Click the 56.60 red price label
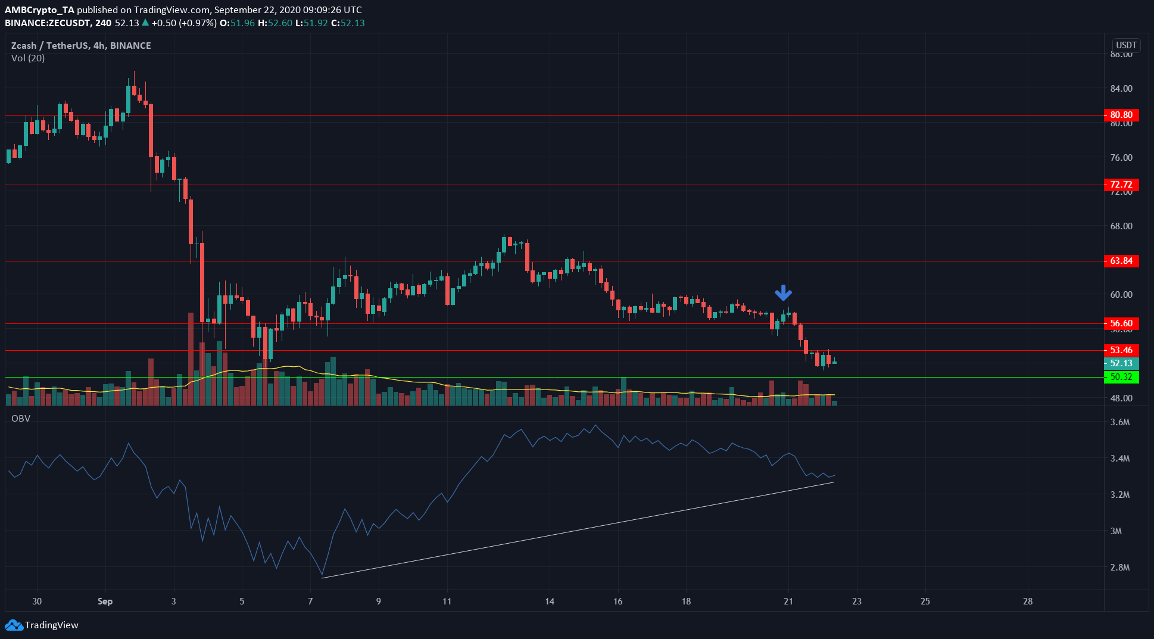 pos(1121,323)
